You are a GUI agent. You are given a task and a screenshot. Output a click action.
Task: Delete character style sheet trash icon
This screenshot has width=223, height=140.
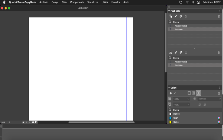219,53
